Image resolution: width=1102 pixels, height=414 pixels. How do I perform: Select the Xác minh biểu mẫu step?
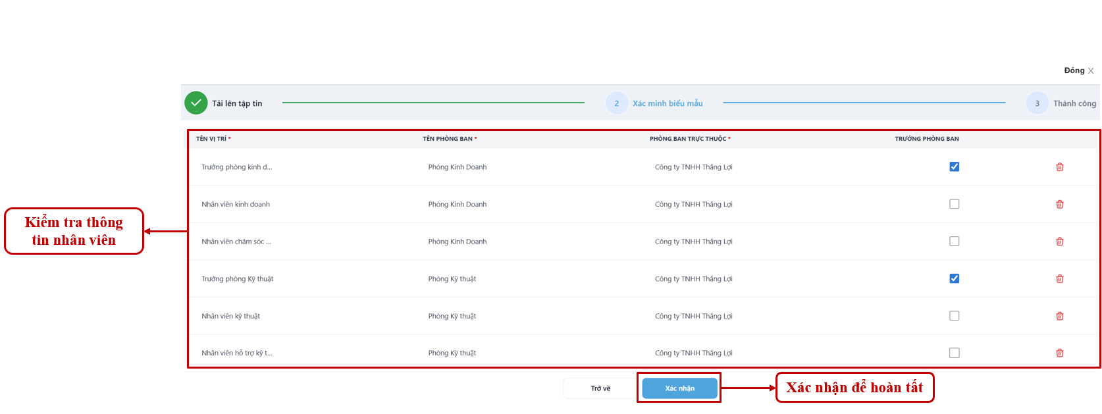[x=667, y=104]
